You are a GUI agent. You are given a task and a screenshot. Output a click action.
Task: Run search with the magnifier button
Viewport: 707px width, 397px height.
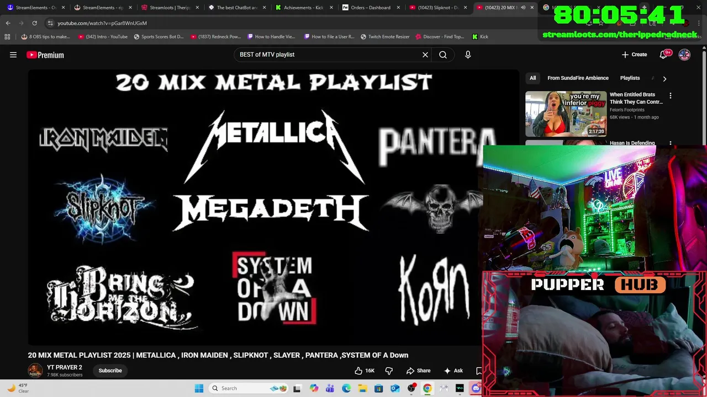click(443, 55)
